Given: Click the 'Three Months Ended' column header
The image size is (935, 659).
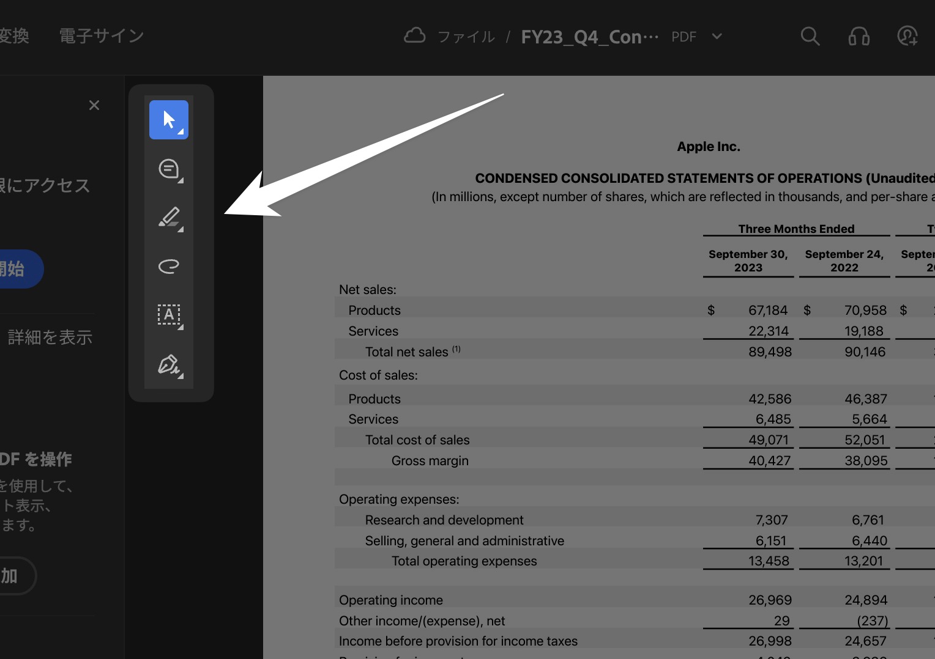Looking at the screenshot, I should 796,229.
